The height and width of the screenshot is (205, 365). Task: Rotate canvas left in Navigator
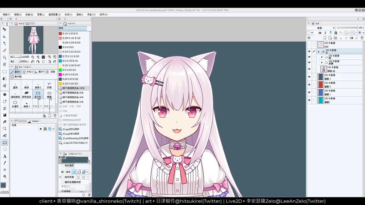point(33,62)
